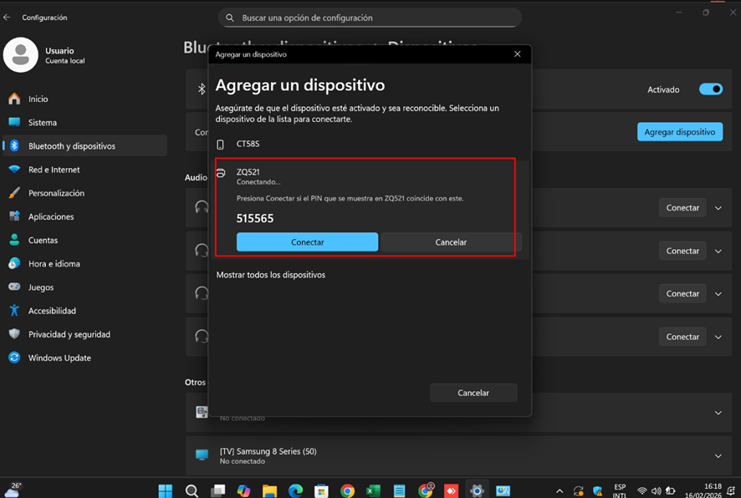
Task: Open Windows Start menu in taskbar
Action: (x=166, y=490)
